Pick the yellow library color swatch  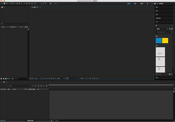coord(165,41)
